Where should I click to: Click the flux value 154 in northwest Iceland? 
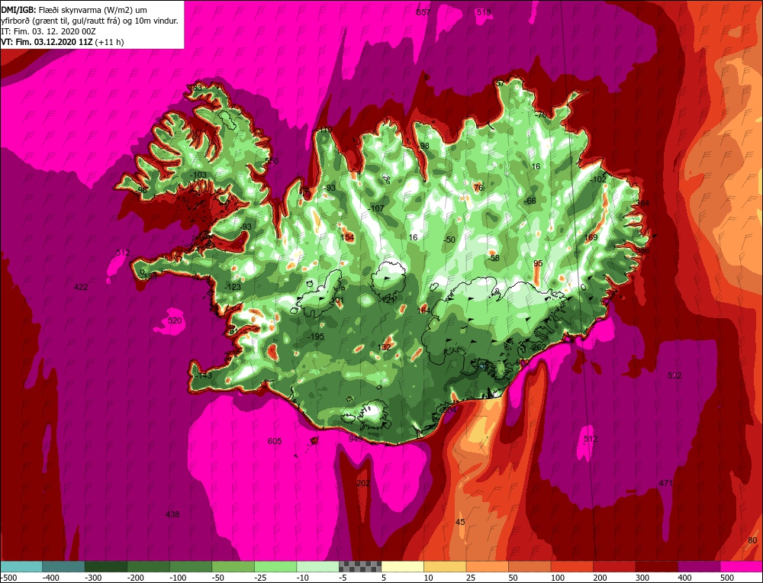coord(347,237)
